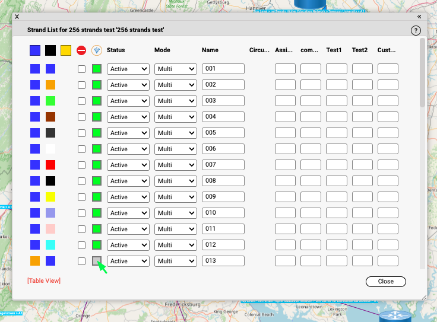Click the help question mark icon
437x322 pixels.
[416, 30]
